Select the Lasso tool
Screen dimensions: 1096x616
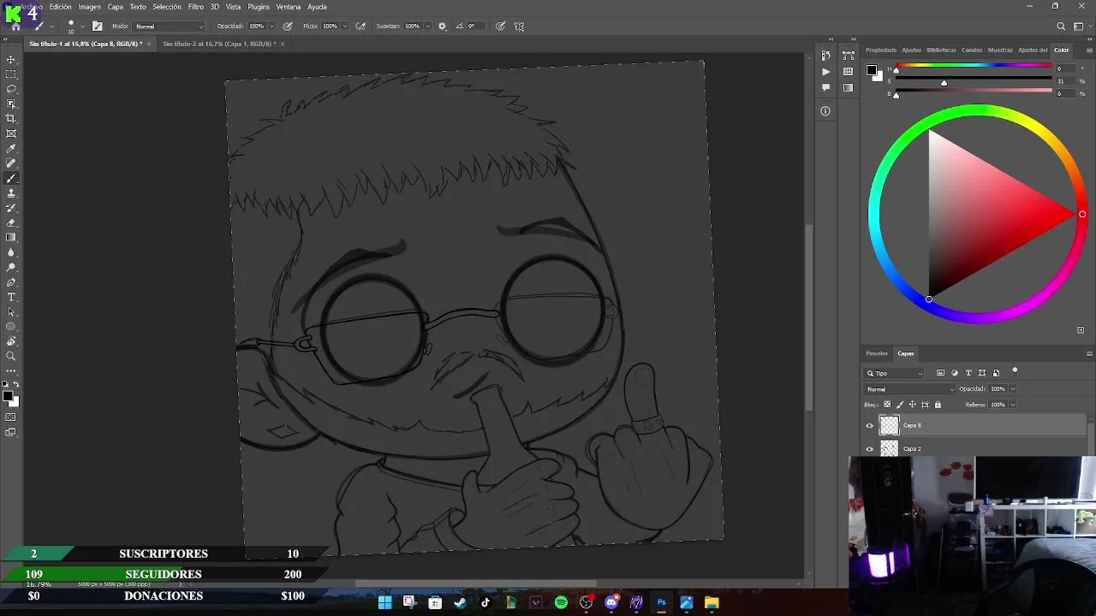tap(11, 89)
